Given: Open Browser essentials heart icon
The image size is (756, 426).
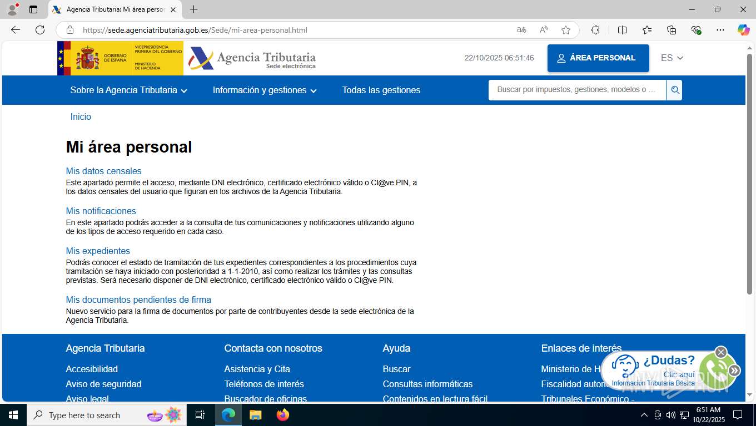Looking at the screenshot, I should 696,30.
